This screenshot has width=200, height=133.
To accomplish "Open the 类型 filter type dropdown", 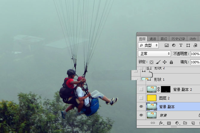I will pyautogui.click(x=149, y=46).
